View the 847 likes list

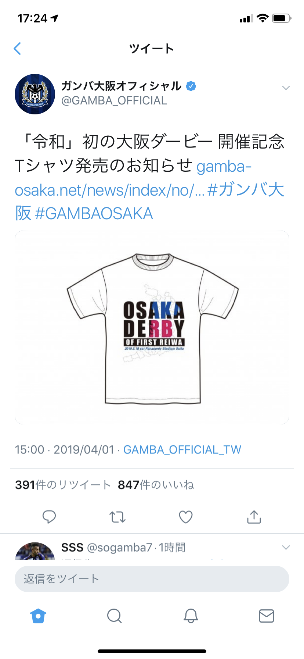(x=156, y=485)
